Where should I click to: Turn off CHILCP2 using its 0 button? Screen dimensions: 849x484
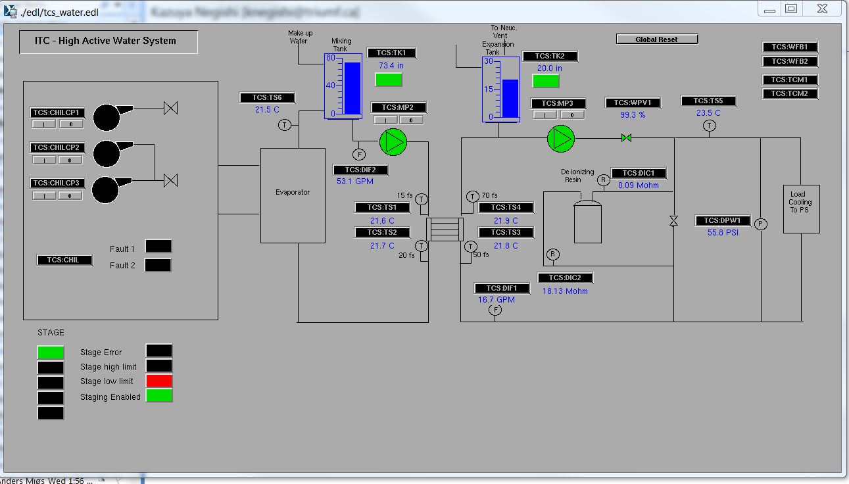click(70, 160)
